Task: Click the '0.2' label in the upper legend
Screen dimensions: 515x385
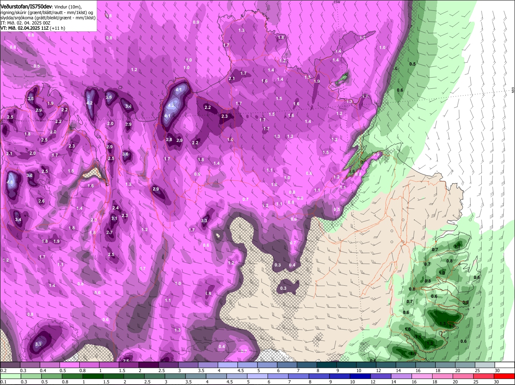Action: pyautogui.click(x=3, y=371)
